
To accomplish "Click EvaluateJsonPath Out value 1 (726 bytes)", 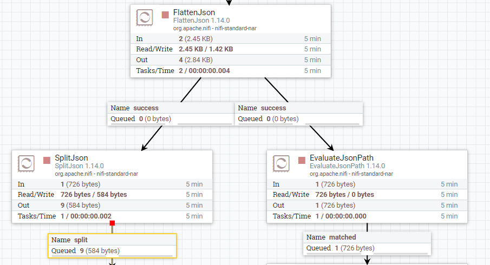I will point(335,206).
